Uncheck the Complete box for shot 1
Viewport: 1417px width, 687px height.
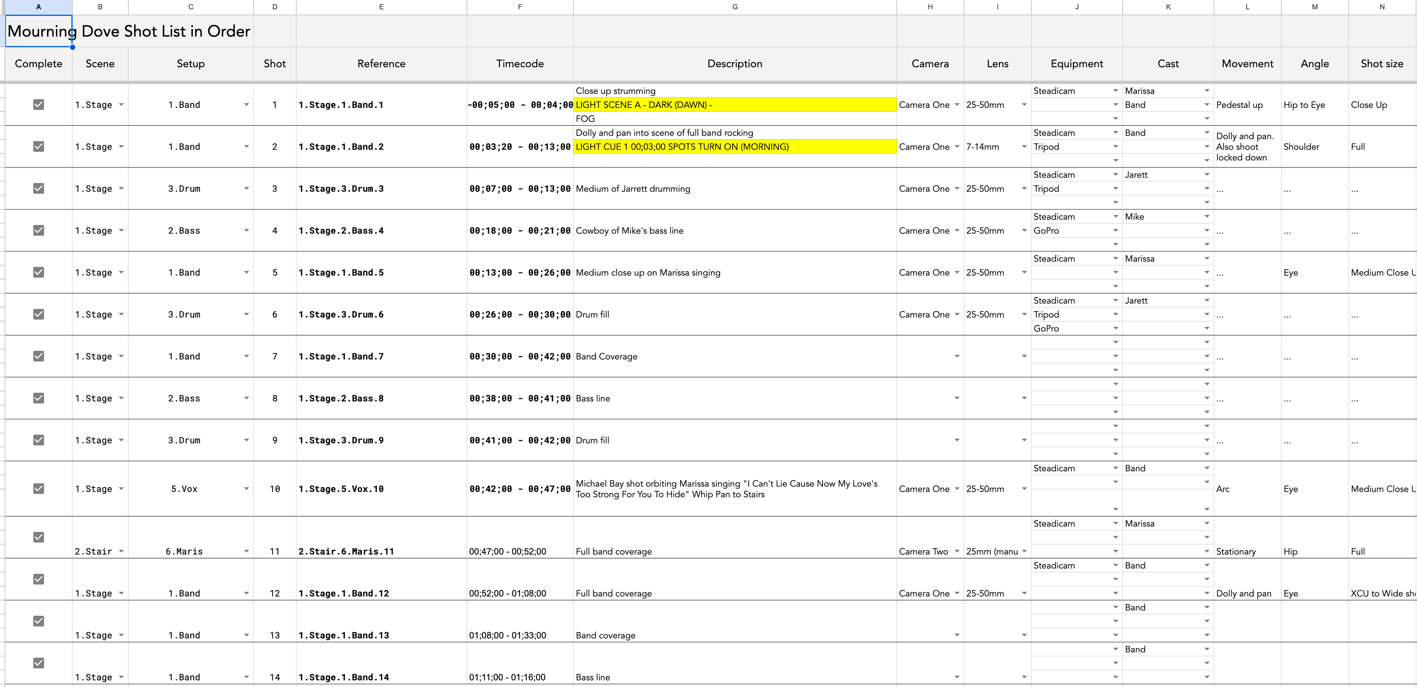pos(38,104)
